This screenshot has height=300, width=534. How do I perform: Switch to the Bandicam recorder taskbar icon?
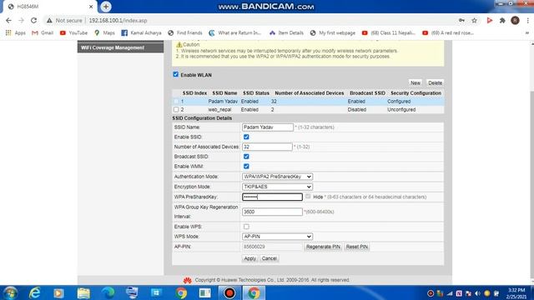pyautogui.click(x=229, y=292)
